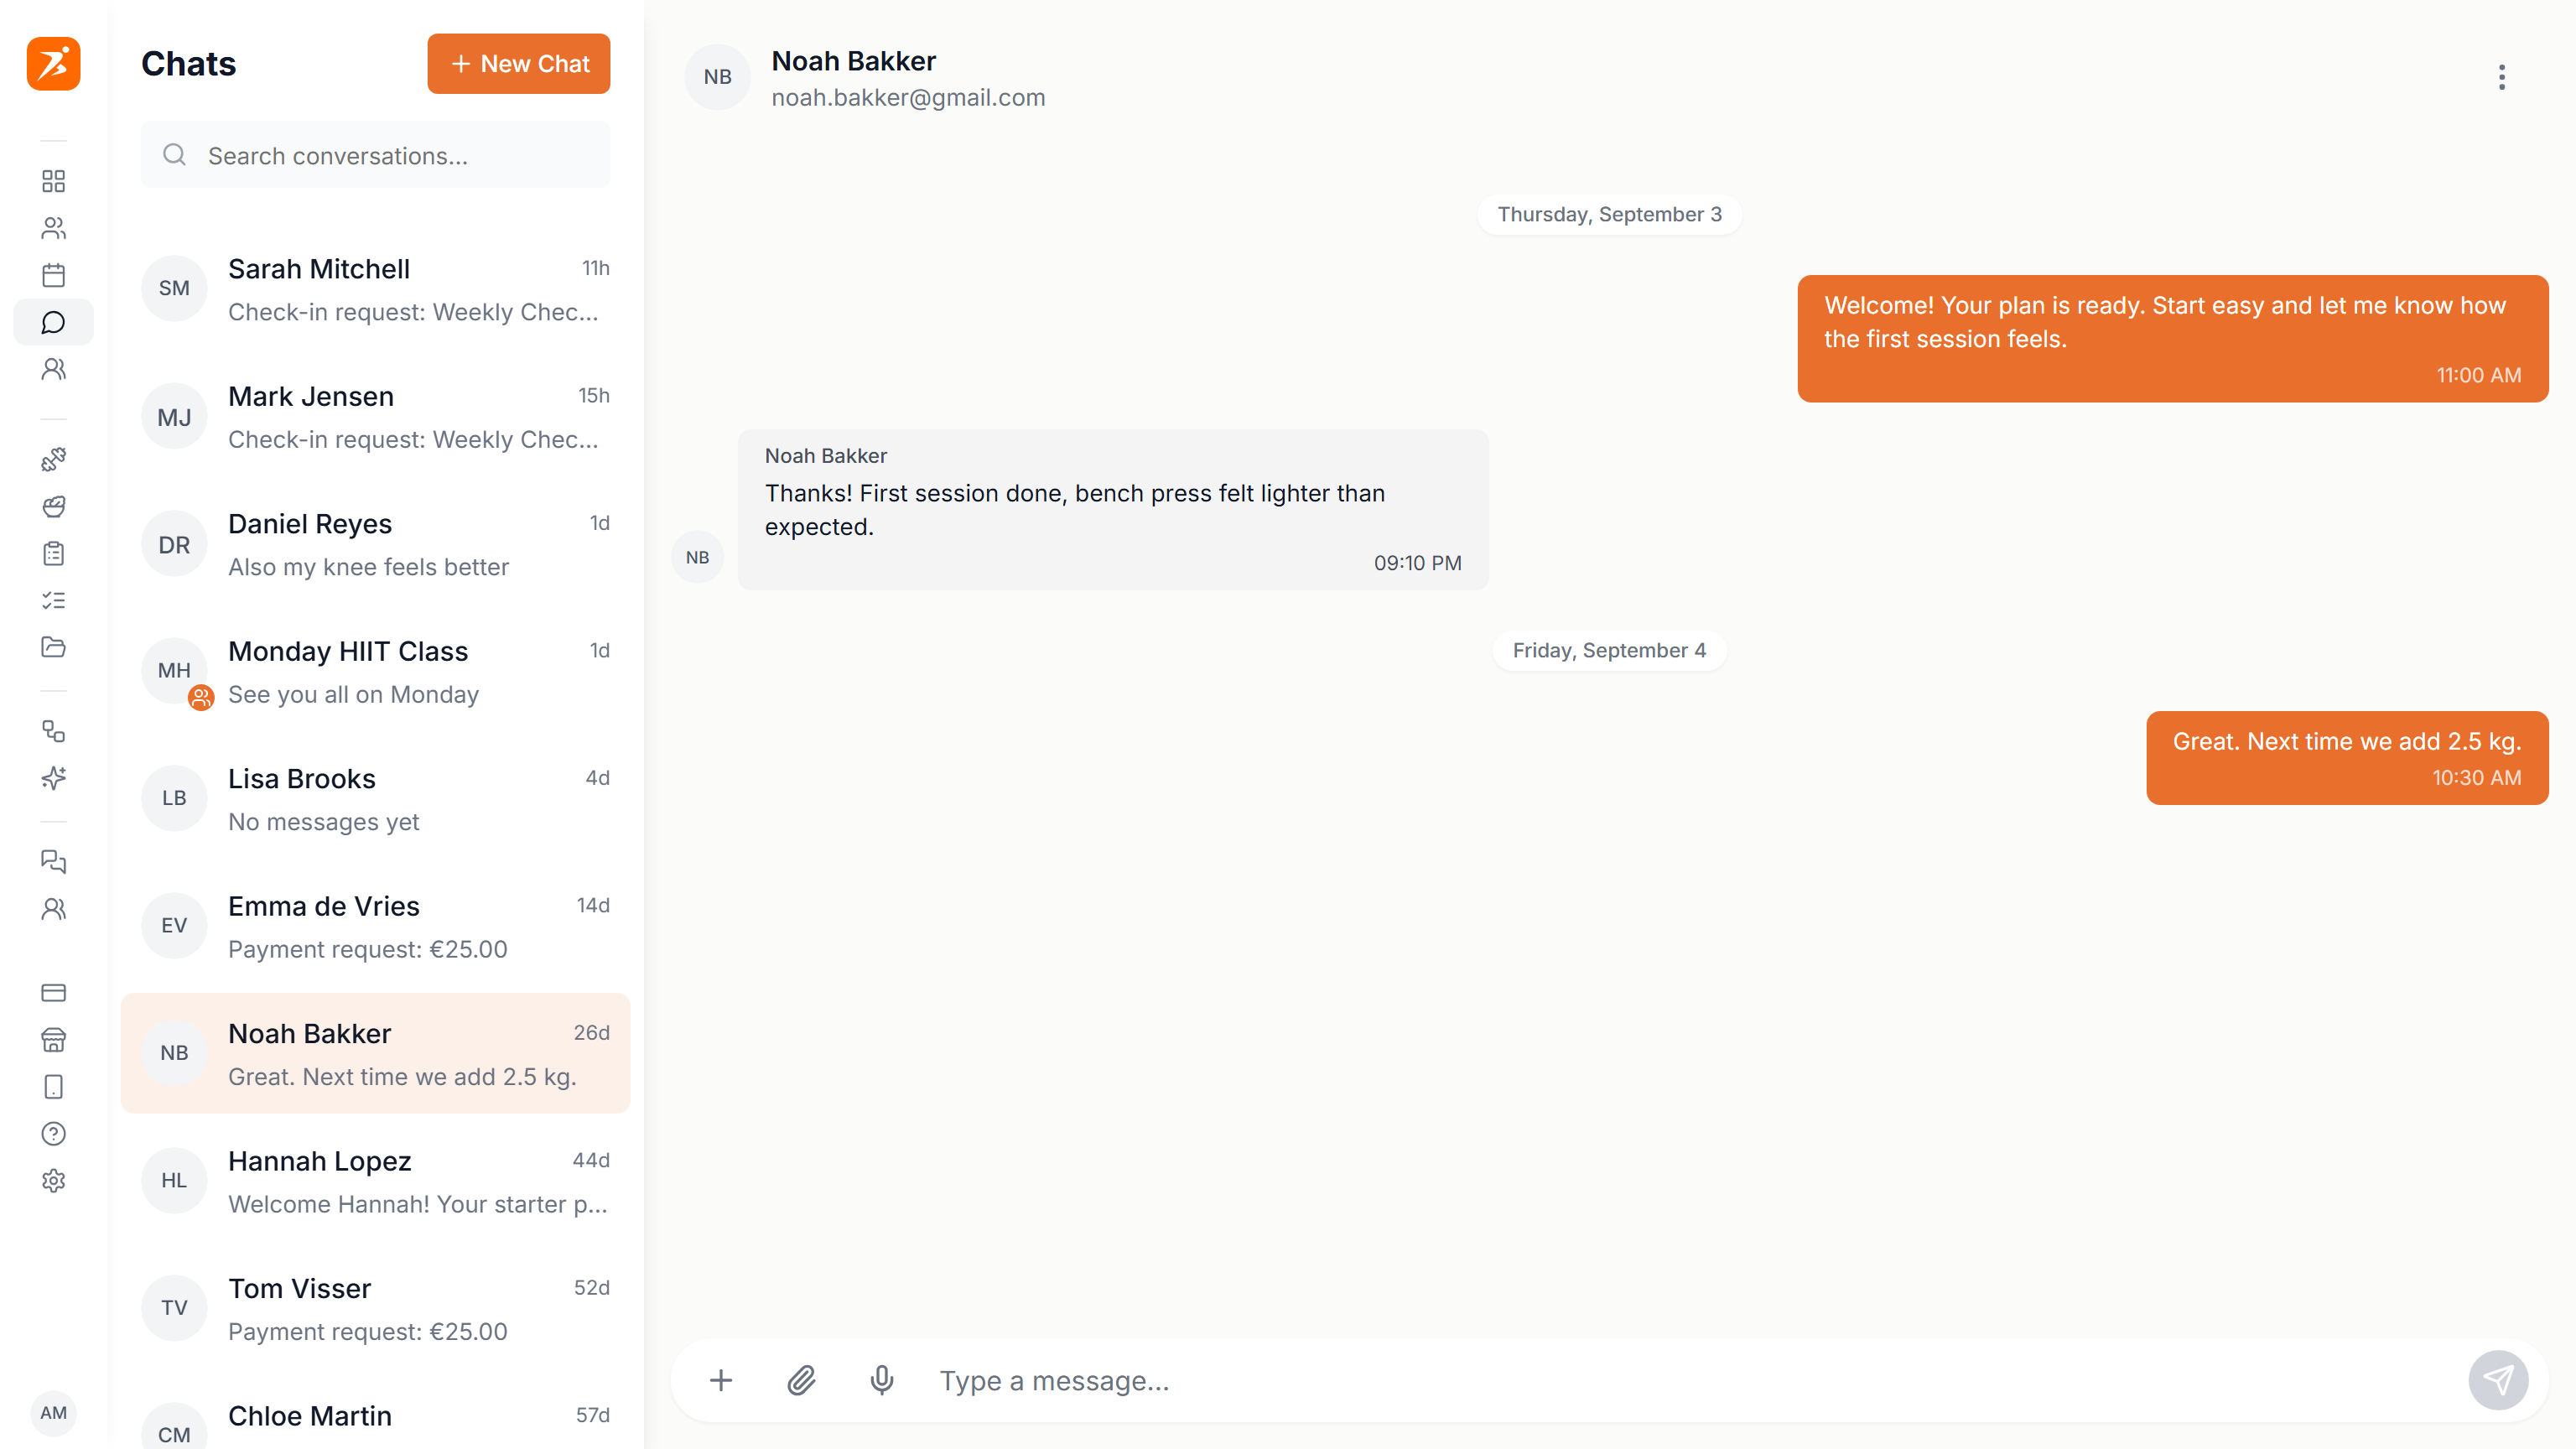Open the checklist icon in sidebar
2576x1449 pixels.
[53, 600]
